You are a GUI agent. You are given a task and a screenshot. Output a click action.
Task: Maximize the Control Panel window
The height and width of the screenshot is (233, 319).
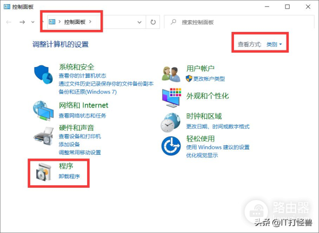[287, 7]
